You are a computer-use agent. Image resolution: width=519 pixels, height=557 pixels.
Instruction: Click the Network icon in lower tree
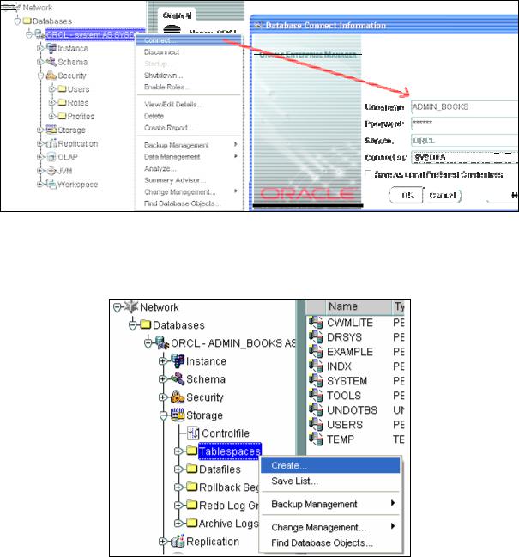pyautogui.click(x=131, y=306)
